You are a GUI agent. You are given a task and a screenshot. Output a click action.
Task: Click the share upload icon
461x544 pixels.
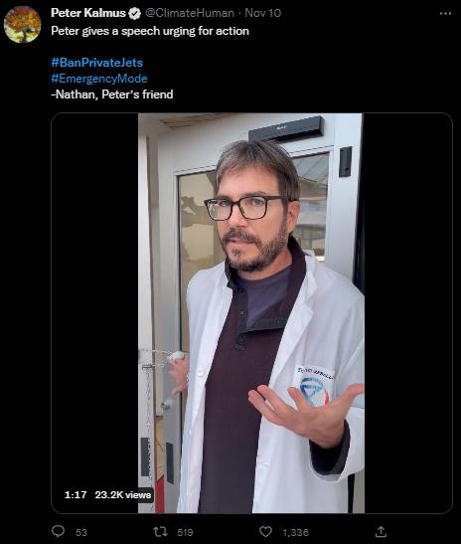point(381,531)
